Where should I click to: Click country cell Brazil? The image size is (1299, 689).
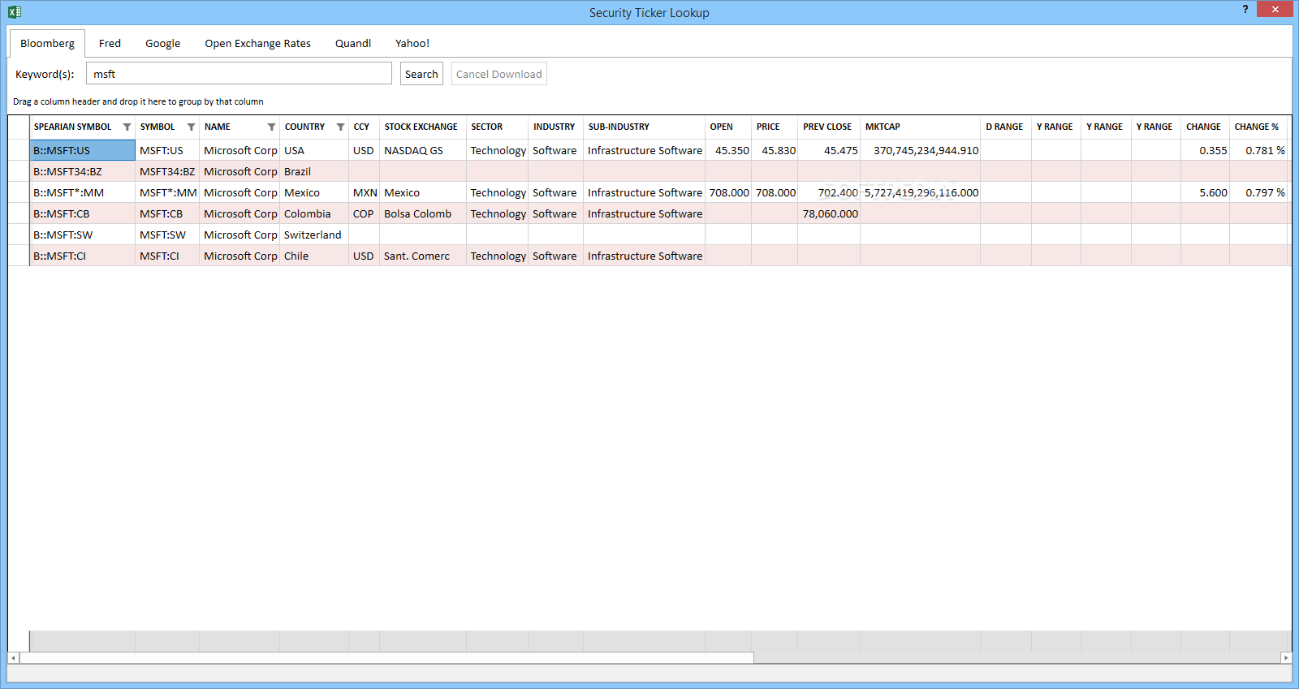[314, 171]
